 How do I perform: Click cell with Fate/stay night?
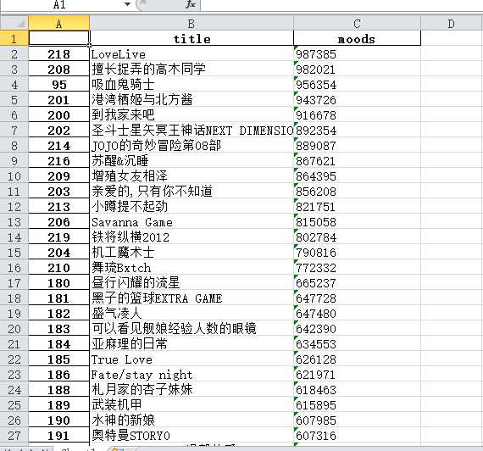coord(192,374)
